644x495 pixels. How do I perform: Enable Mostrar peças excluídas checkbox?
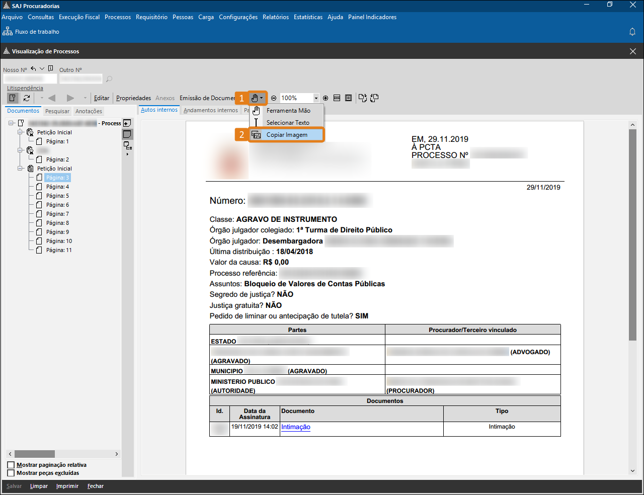[11, 473]
